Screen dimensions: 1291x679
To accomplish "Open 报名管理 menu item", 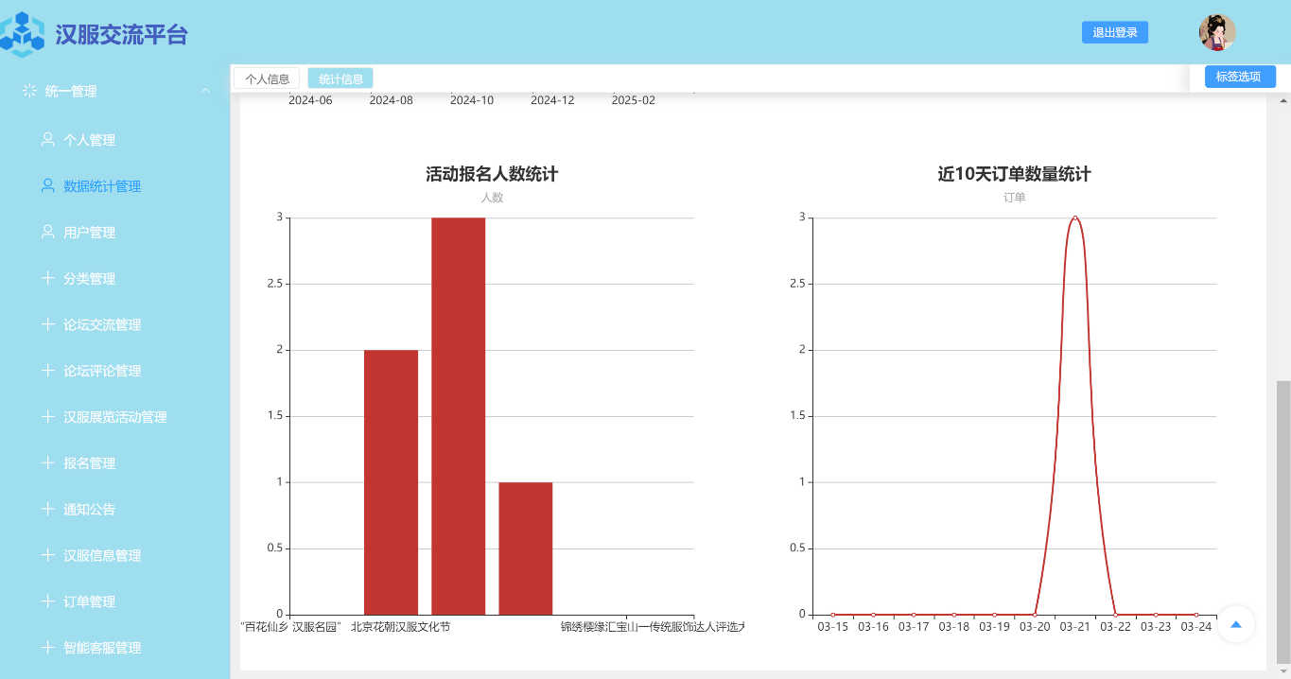I will (x=89, y=463).
